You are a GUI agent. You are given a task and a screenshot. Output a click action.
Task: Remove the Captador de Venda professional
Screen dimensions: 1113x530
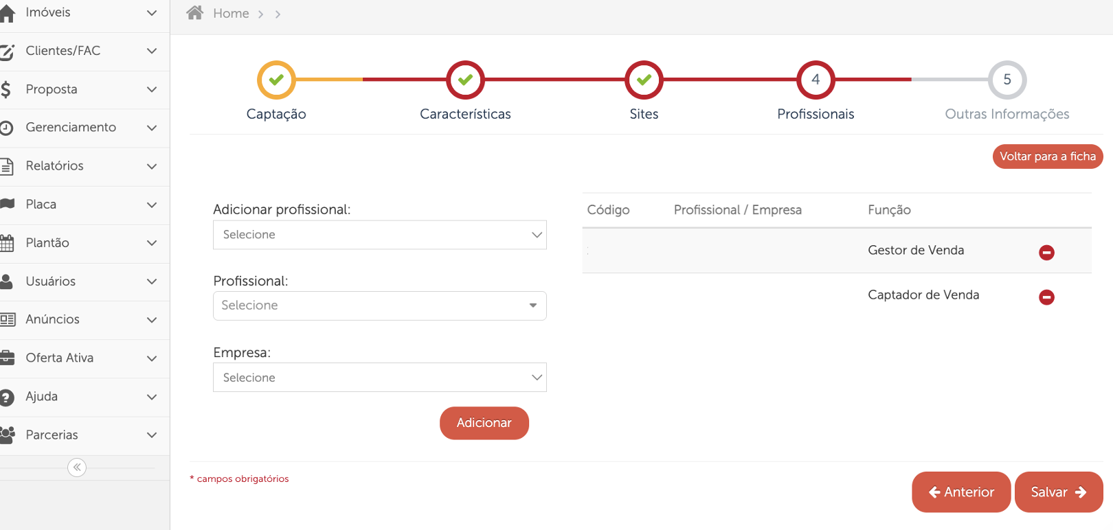[x=1046, y=297]
